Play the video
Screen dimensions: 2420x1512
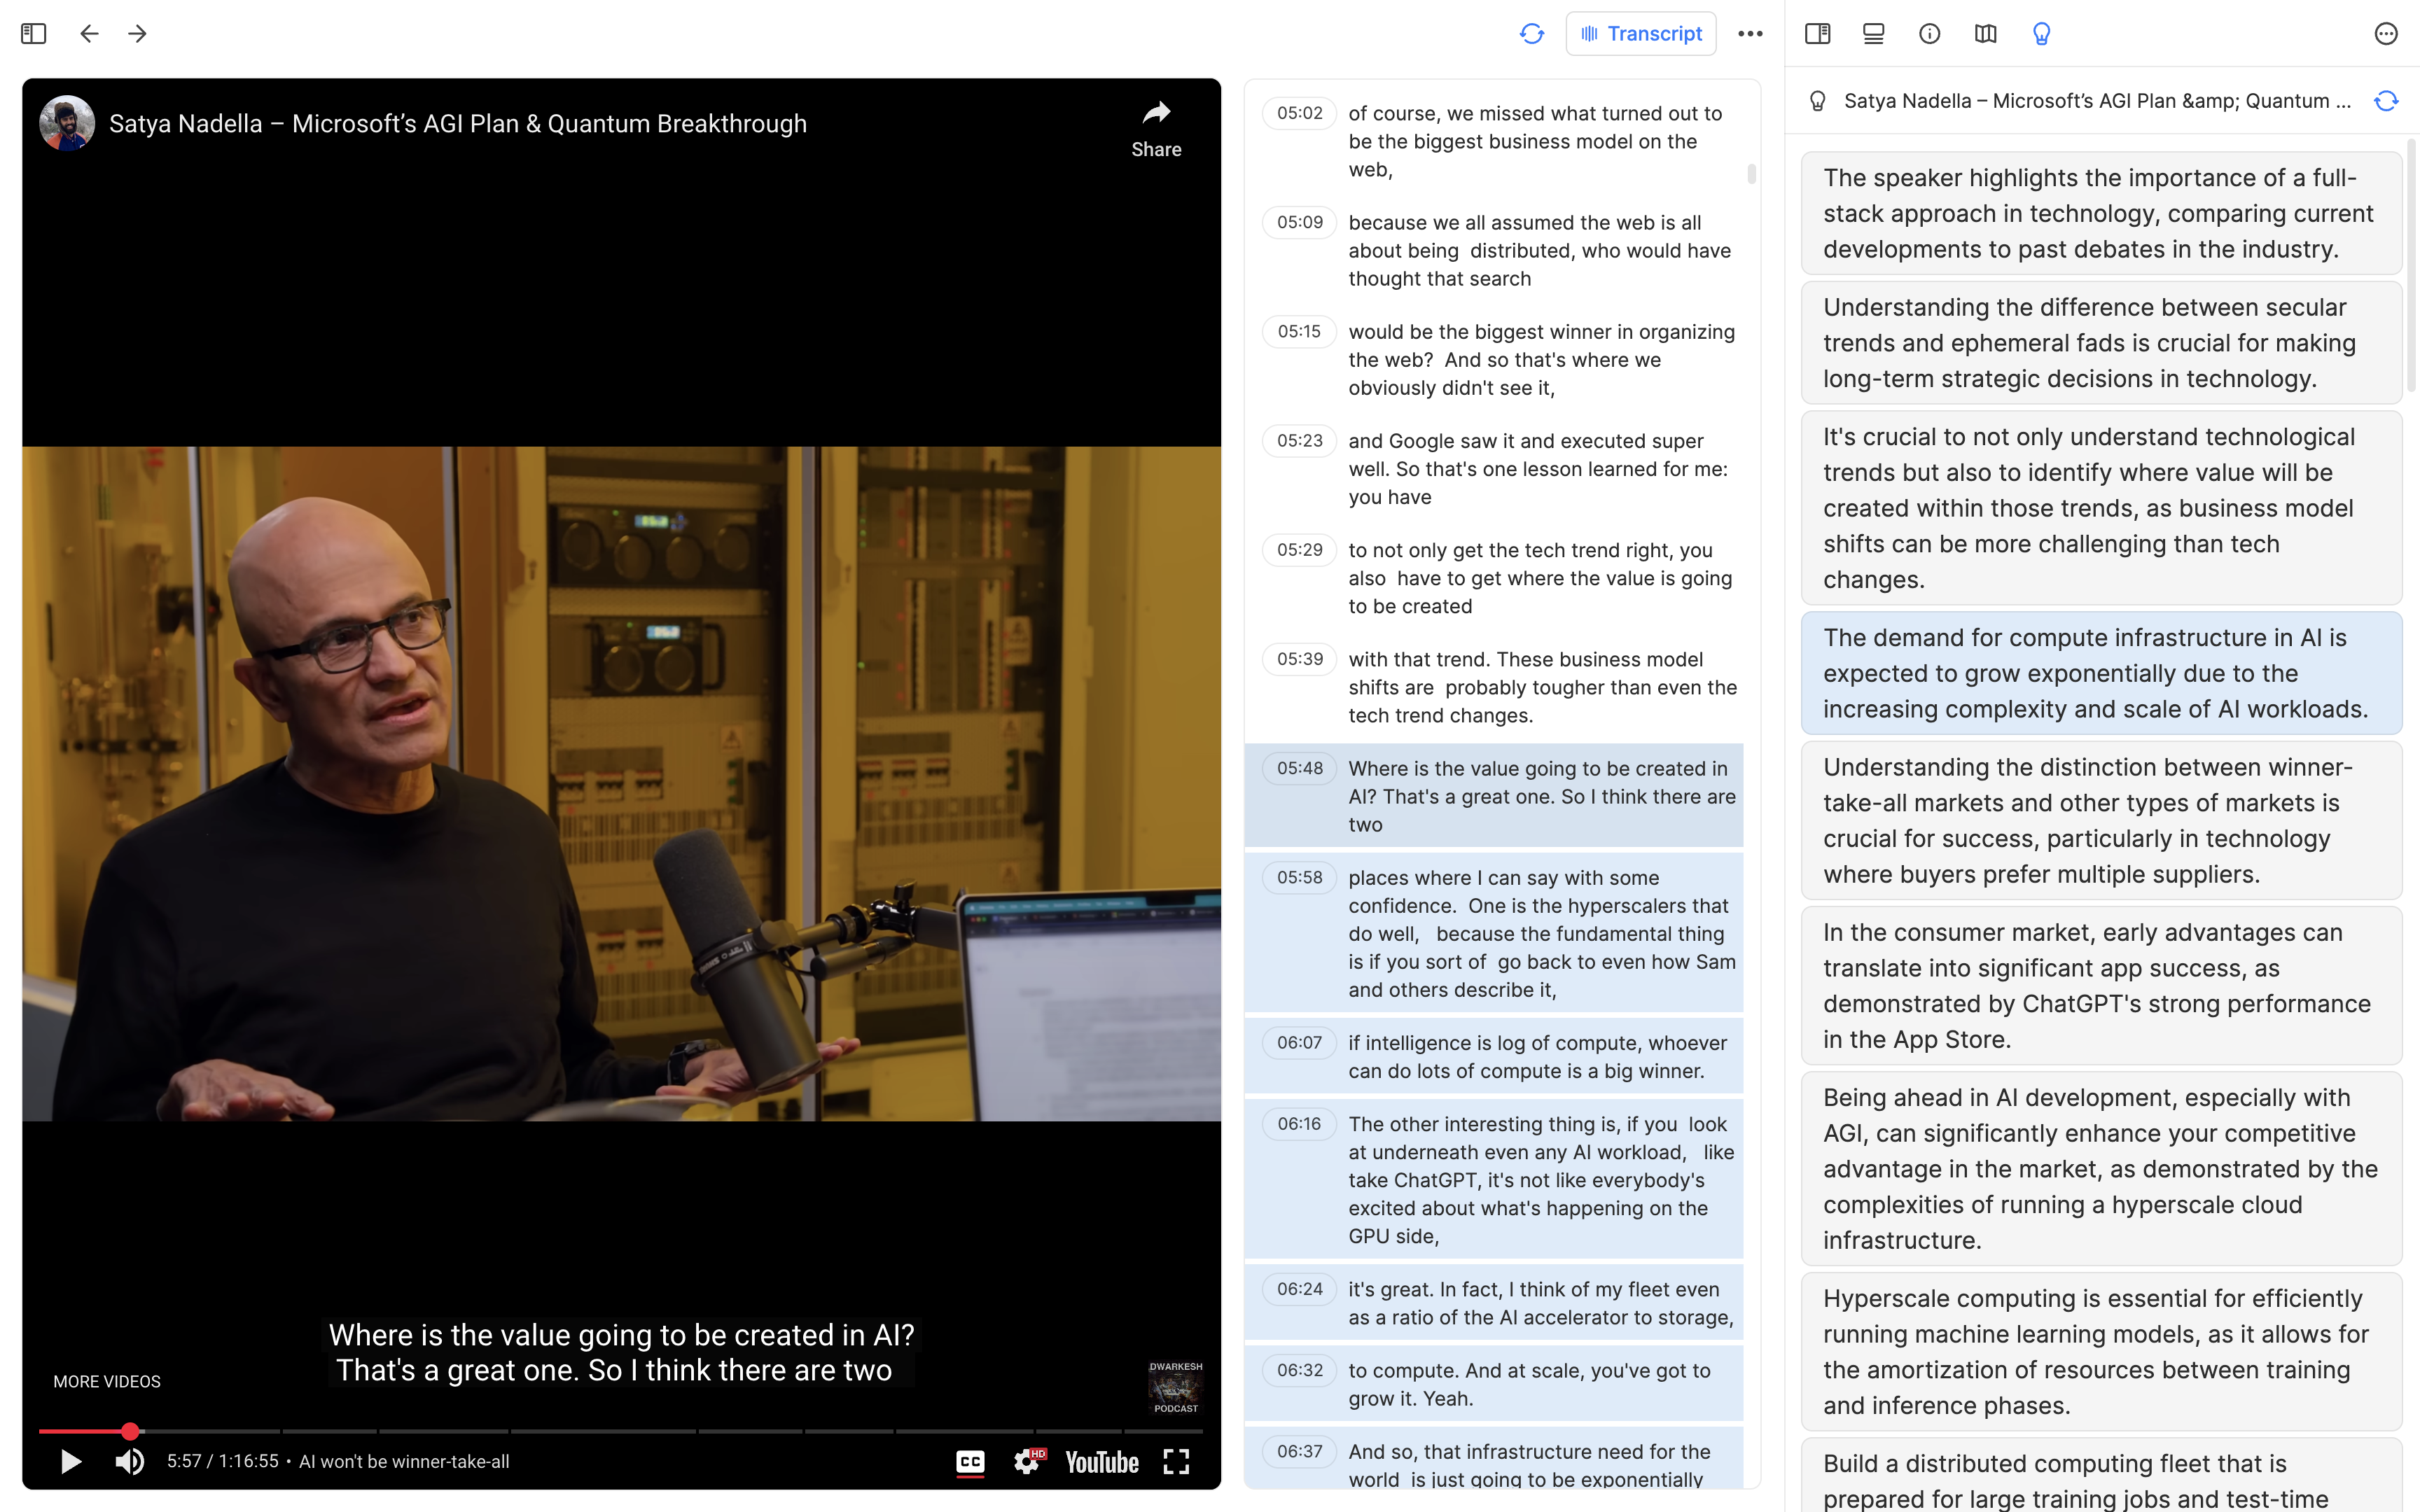click(x=70, y=1461)
